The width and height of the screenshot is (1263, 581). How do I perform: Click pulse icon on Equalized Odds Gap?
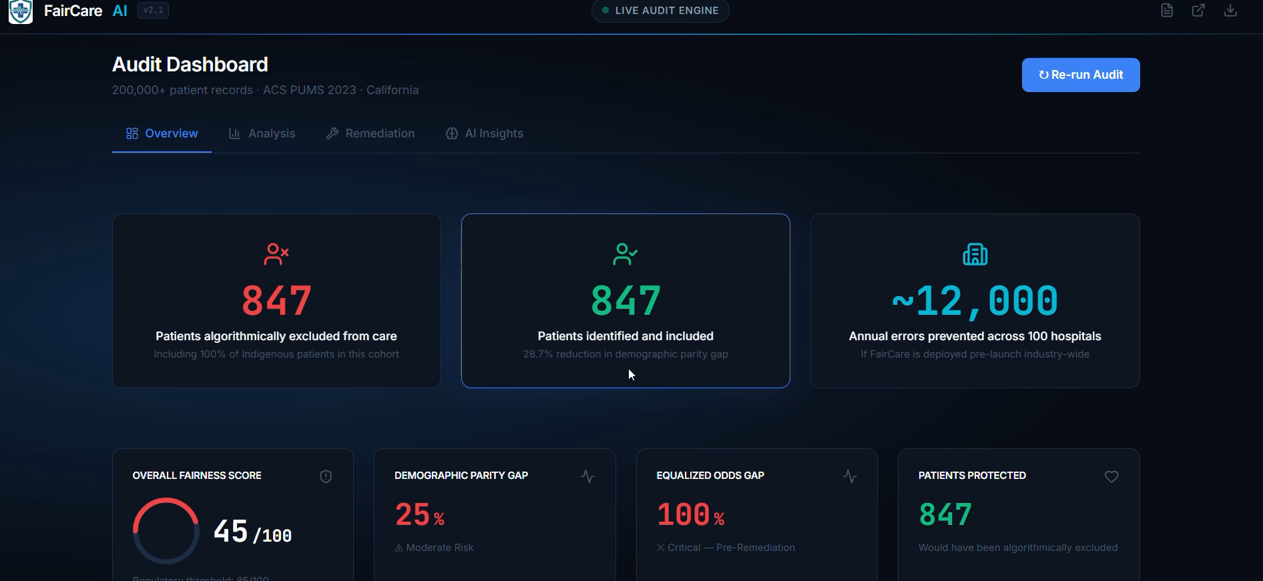click(850, 476)
